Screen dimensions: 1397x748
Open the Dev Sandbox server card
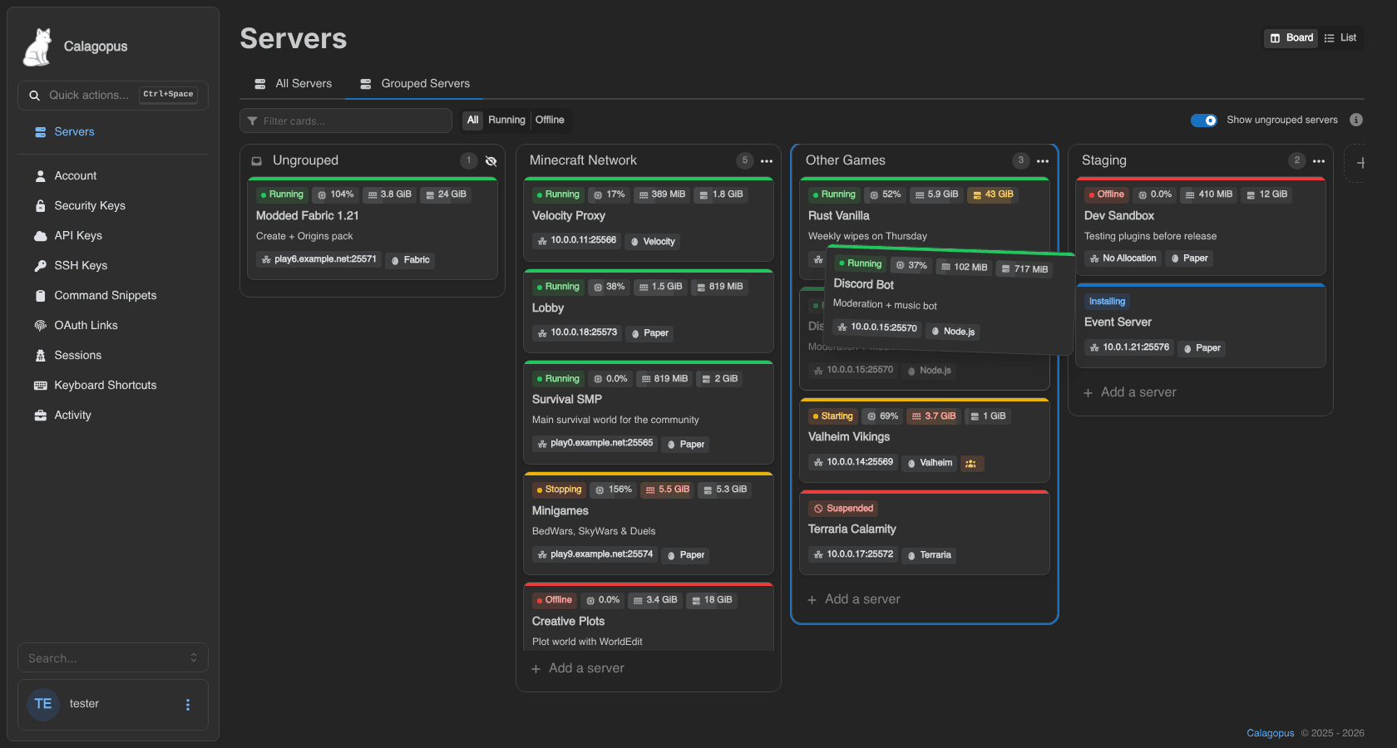click(1201, 227)
